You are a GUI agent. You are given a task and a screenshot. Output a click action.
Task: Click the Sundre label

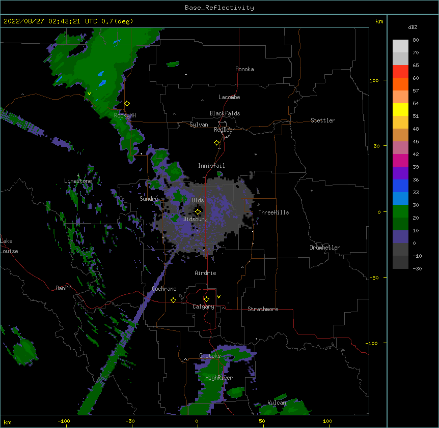tap(149, 199)
